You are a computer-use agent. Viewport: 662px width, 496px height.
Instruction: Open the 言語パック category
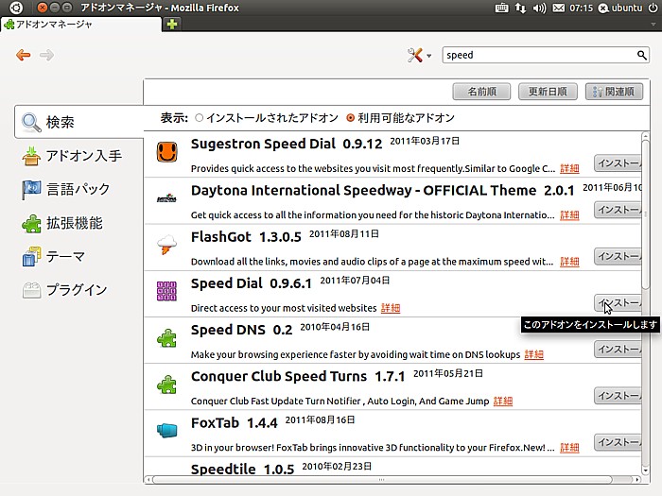coord(66,189)
